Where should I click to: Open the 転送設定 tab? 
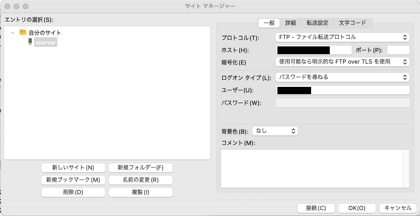pyautogui.click(x=318, y=23)
